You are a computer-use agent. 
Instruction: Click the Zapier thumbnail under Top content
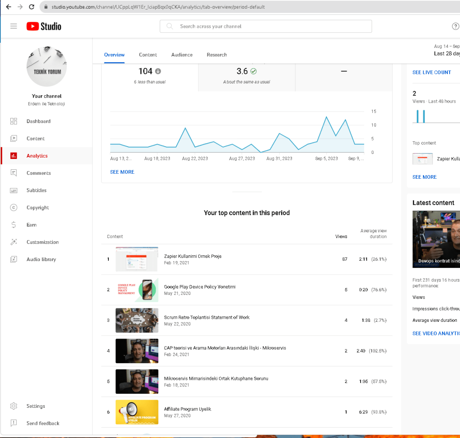(x=422, y=159)
